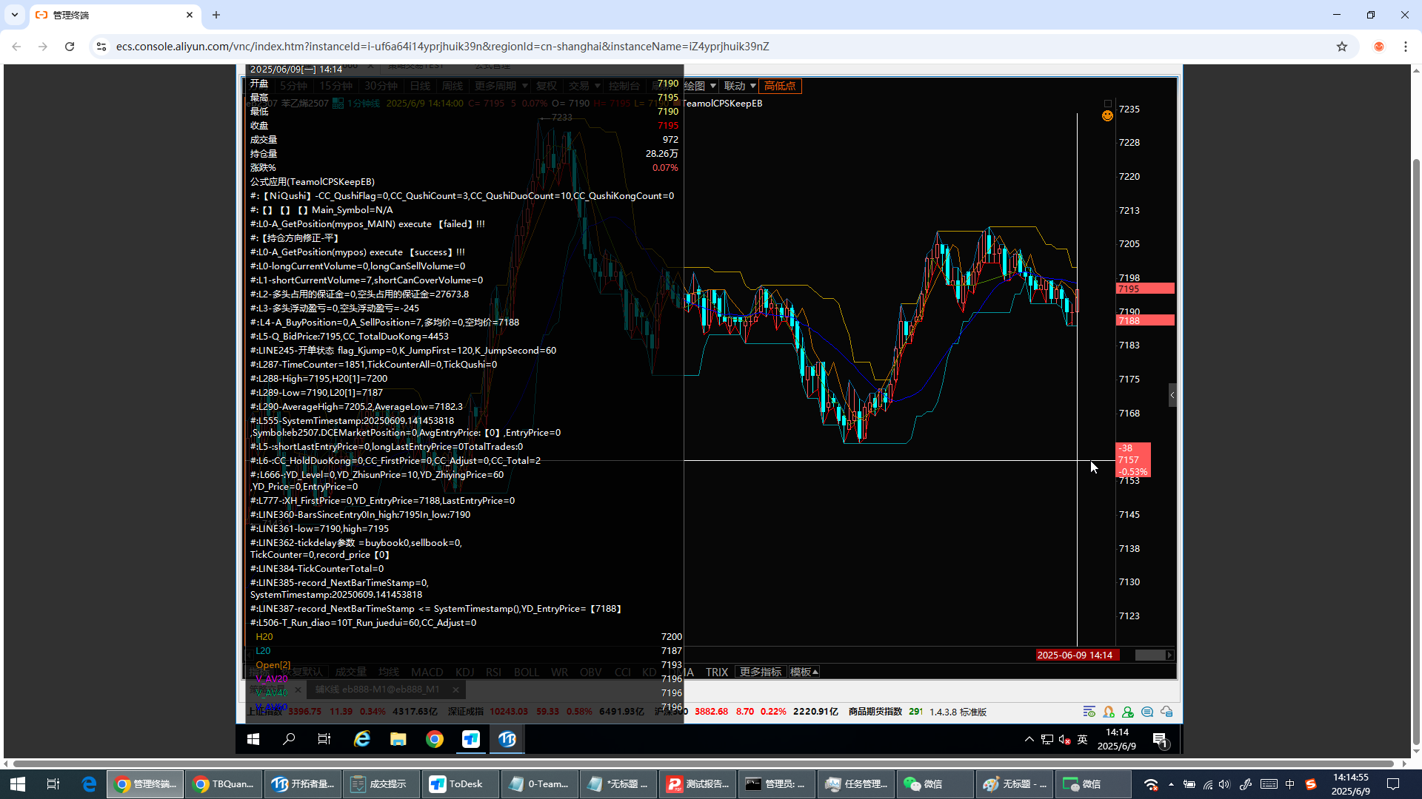1422x799 pixels.
Task: Open the remote Windows Start menu
Action: click(253, 739)
